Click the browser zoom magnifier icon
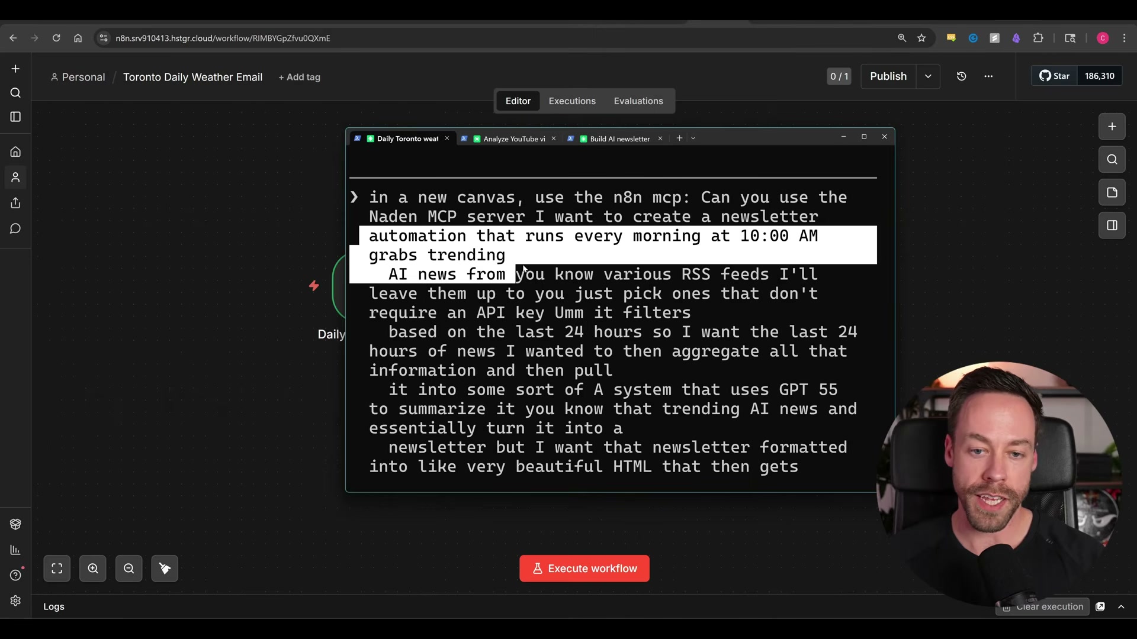 click(902, 38)
